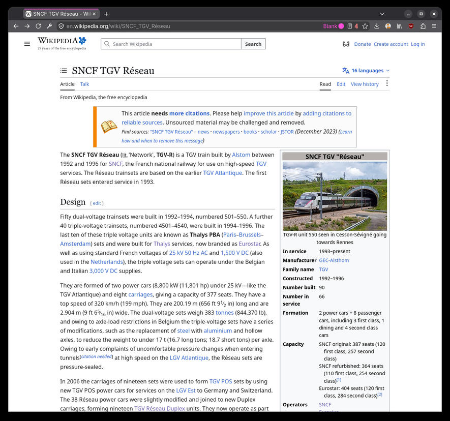
Task: Open reference [1] in Capacity row
Action: click(339, 380)
